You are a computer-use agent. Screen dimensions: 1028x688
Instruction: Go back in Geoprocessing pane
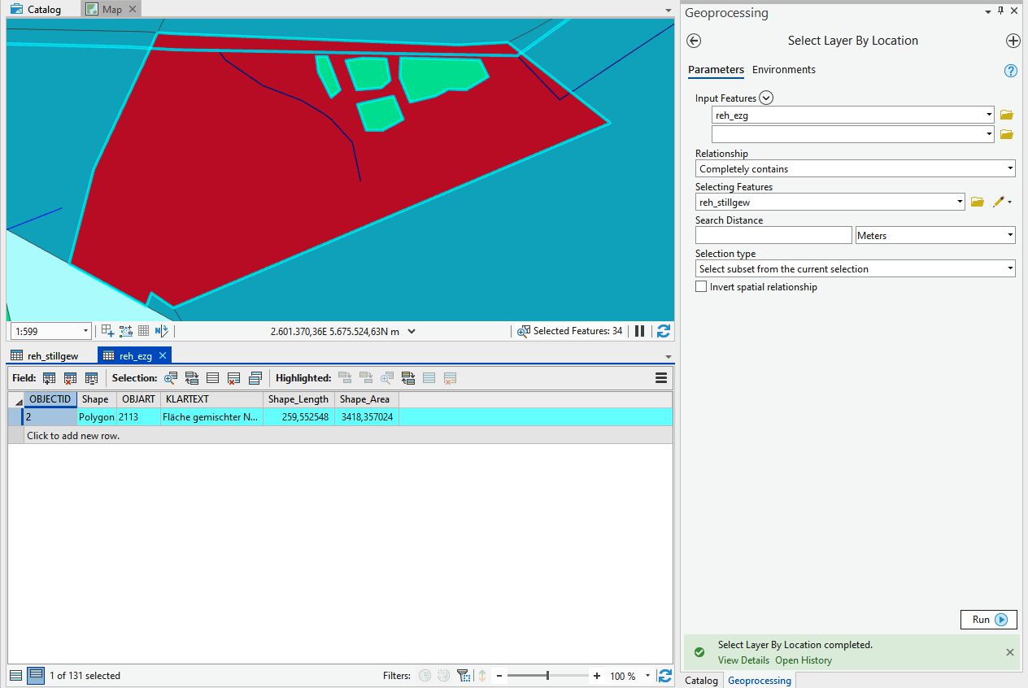tap(694, 41)
